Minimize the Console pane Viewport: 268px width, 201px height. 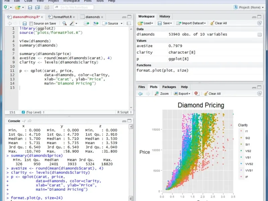[124, 121]
